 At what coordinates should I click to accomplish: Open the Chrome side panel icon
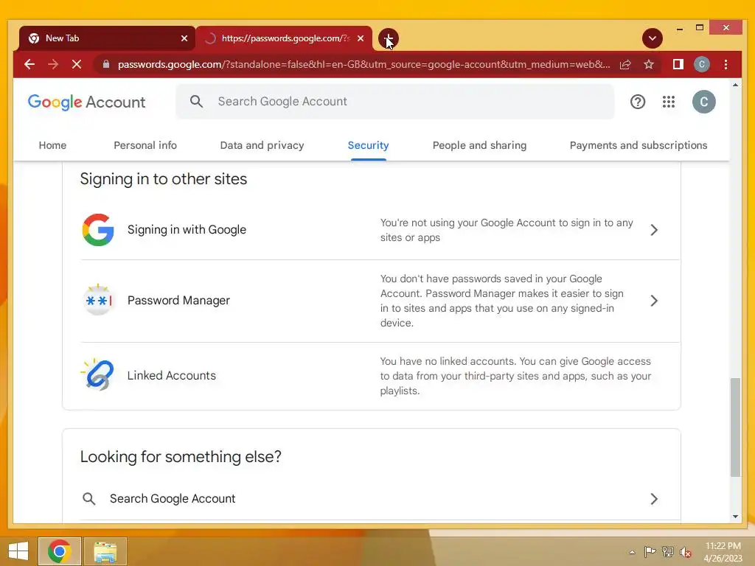pos(678,65)
